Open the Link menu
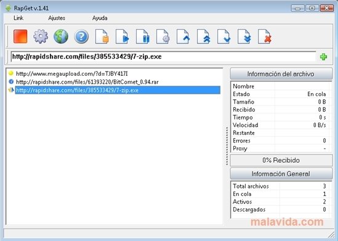The height and width of the screenshot is (241, 338). pos(18,18)
